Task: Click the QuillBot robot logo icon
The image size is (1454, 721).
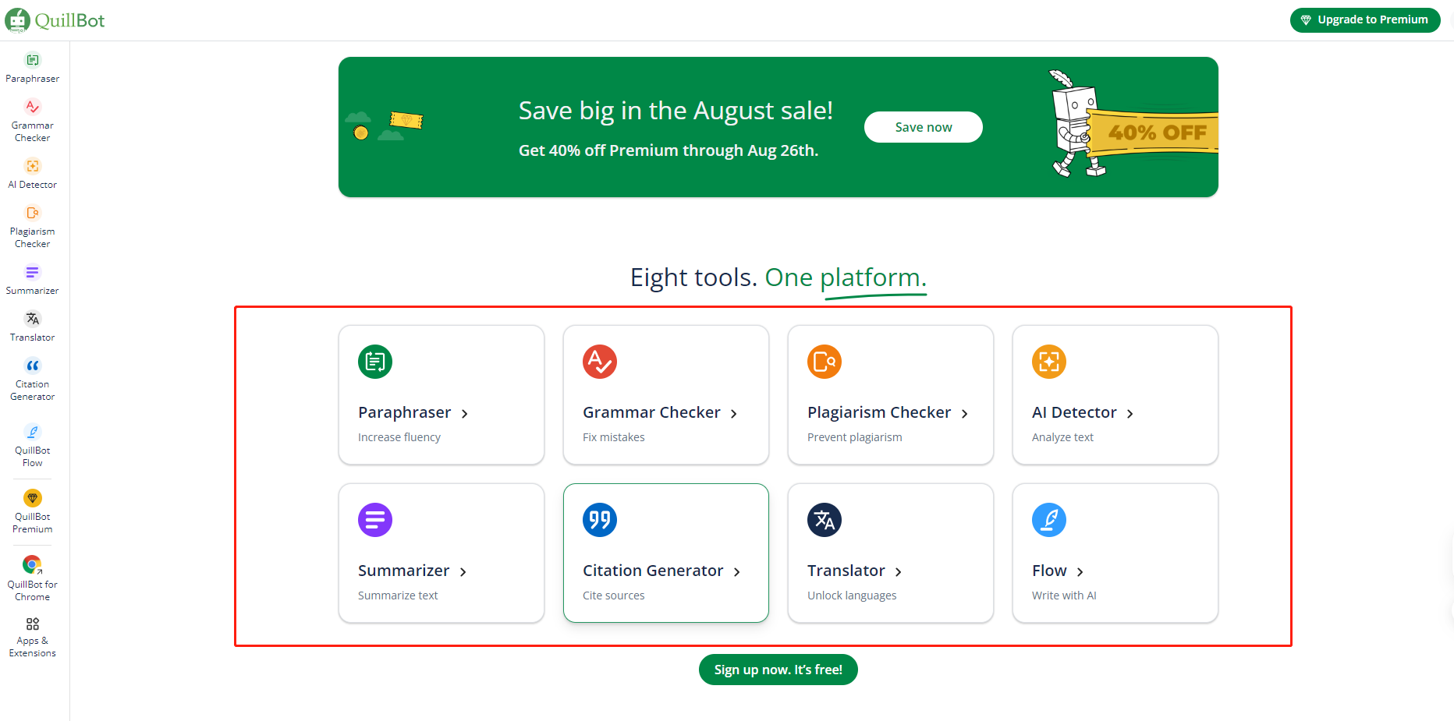Action: point(17,20)
